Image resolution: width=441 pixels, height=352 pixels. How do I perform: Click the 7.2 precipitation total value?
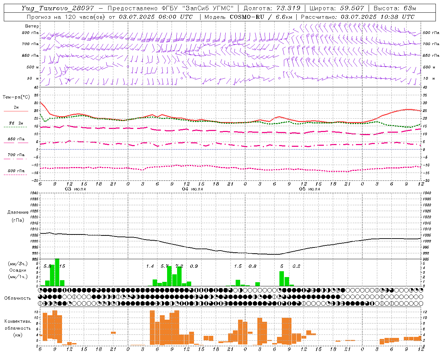tap(179, 266)
